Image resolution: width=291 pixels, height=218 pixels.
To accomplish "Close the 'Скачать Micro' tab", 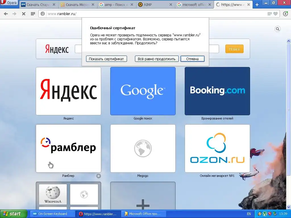I will (x=93, y=5).
